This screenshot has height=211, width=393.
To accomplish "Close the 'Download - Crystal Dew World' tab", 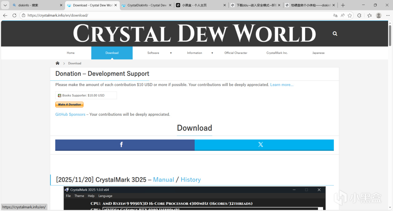I will (115, 5).
